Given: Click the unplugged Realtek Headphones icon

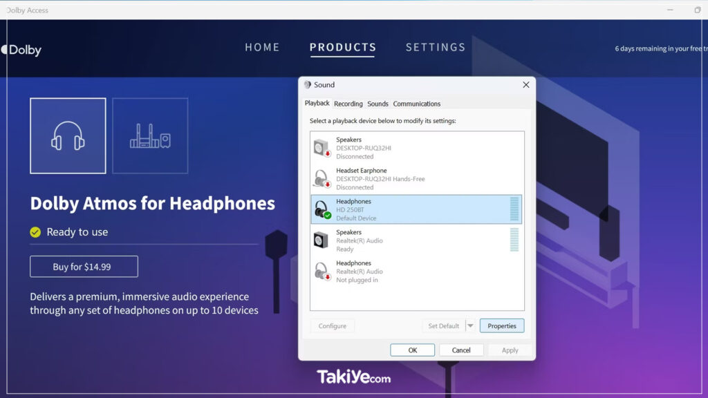Looking at the screenshot, I should click(x=322, y=271).
